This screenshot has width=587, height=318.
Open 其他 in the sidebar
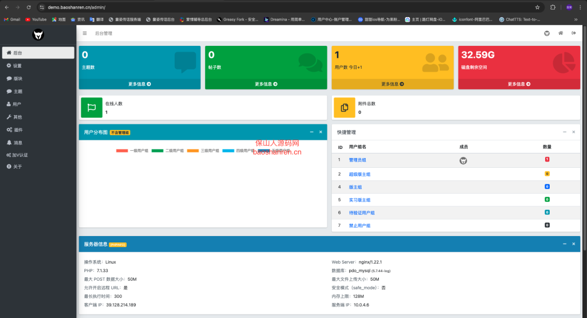click(38, 117)
